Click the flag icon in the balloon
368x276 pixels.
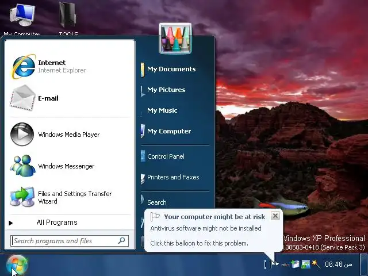[155, 216]
